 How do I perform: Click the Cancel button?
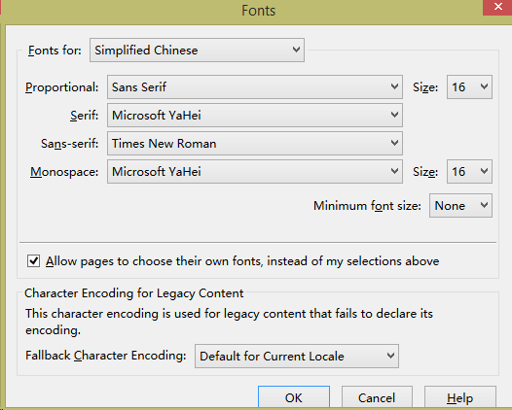[377, 397]
